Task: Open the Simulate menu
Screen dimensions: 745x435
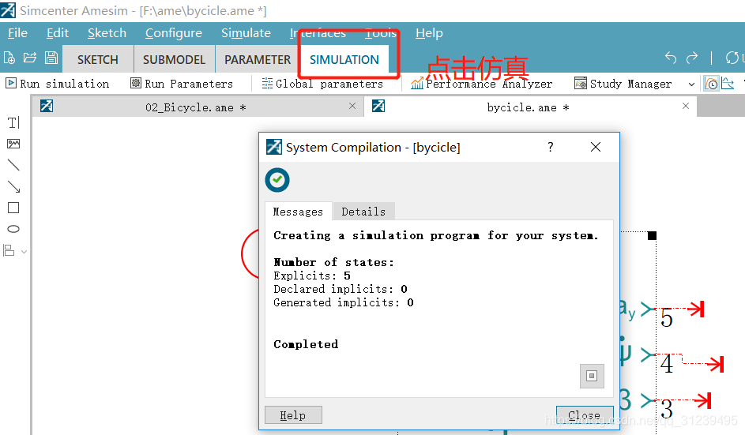Action: point(246,33)
